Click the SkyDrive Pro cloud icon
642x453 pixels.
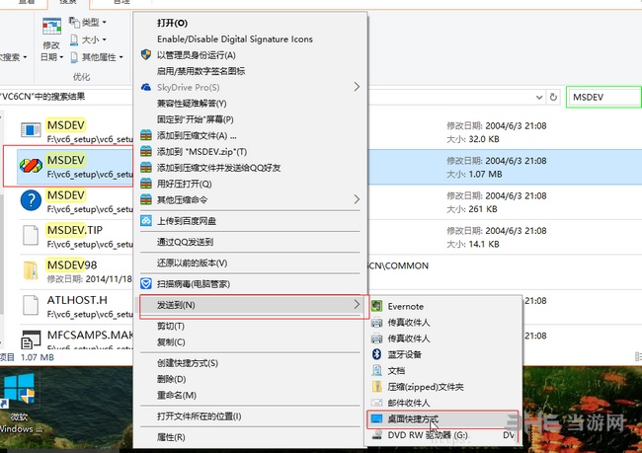click(146, 87)
